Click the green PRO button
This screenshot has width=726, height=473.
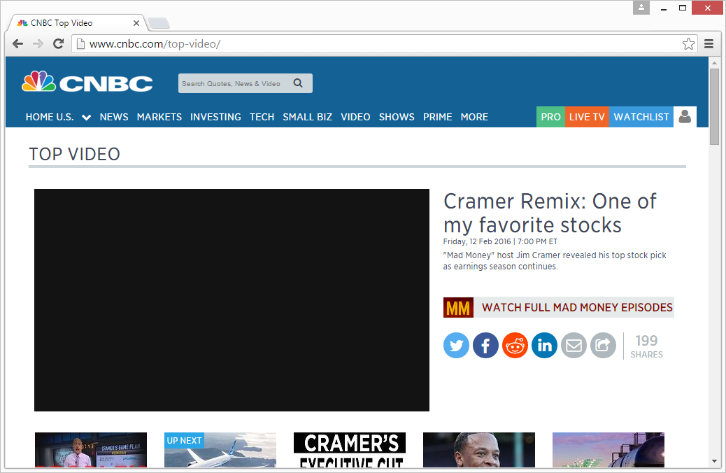(x=550, y=117)
